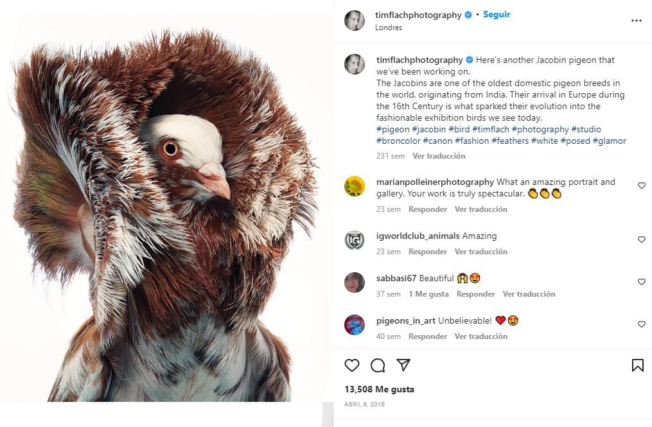Click the Jacobin pigeon photo
This screenshot has width=652, height=427.
coord(166,212)
